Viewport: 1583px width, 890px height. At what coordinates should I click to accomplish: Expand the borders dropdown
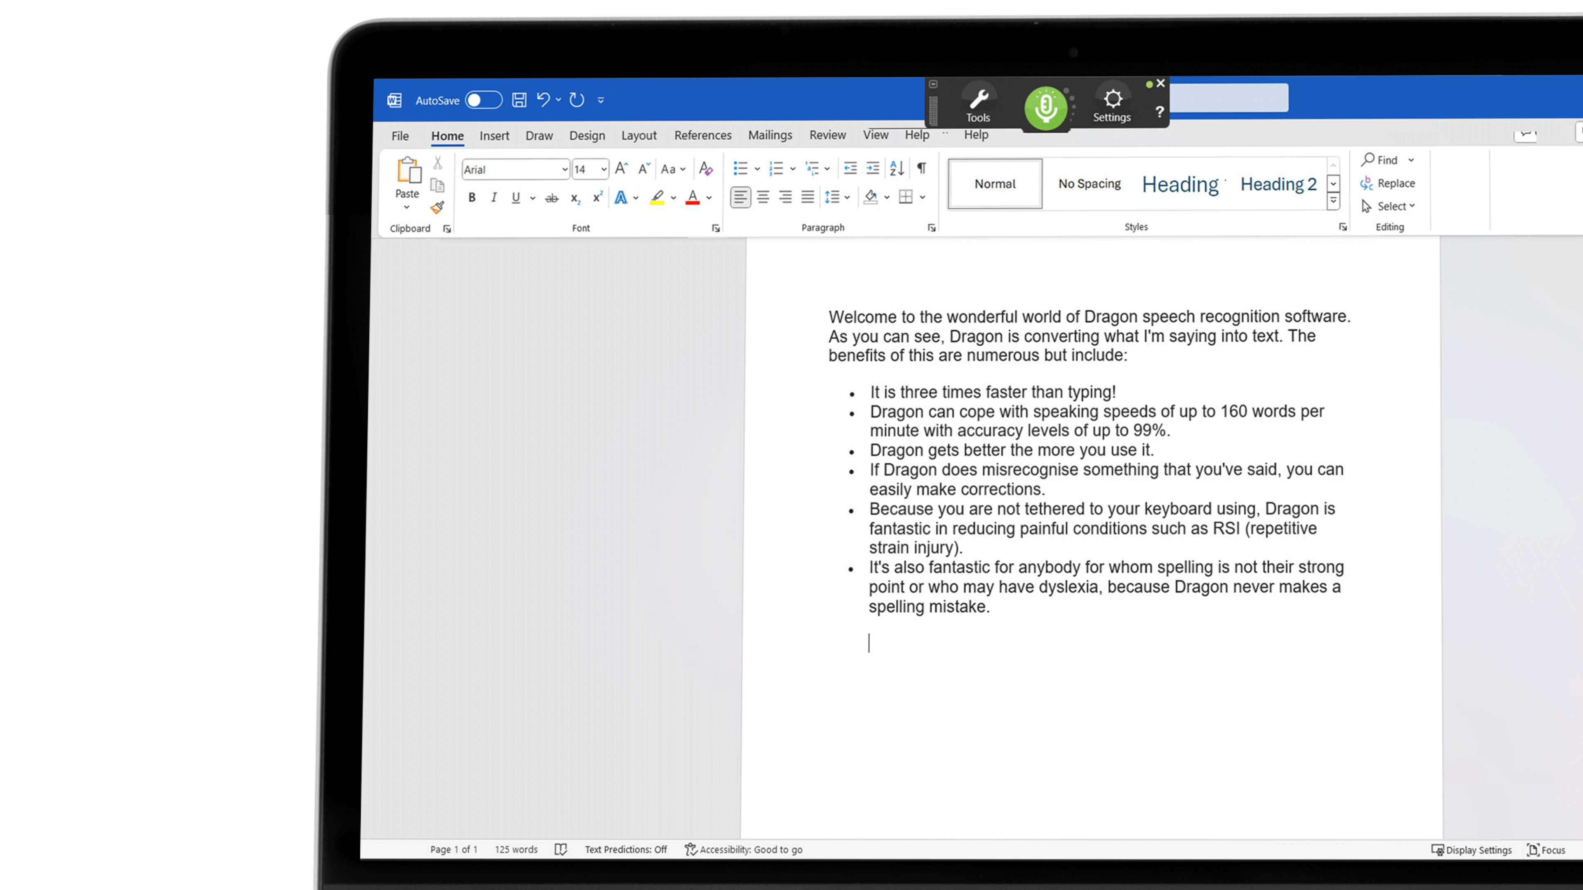[x=923, y=197]
